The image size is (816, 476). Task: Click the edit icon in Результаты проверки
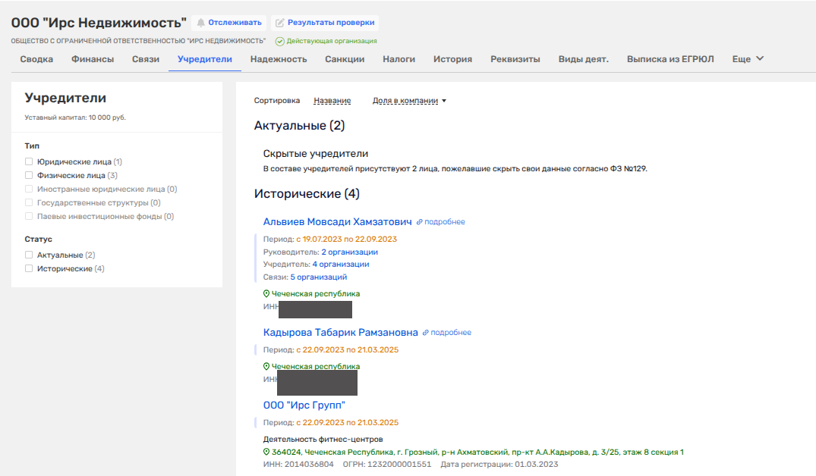tap(279, 23)
